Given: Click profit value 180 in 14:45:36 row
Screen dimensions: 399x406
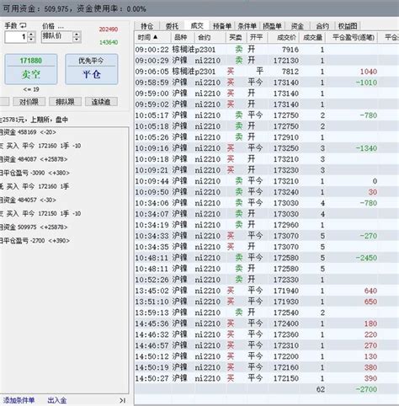Looking at the screenshot, I should pos(370,323).
